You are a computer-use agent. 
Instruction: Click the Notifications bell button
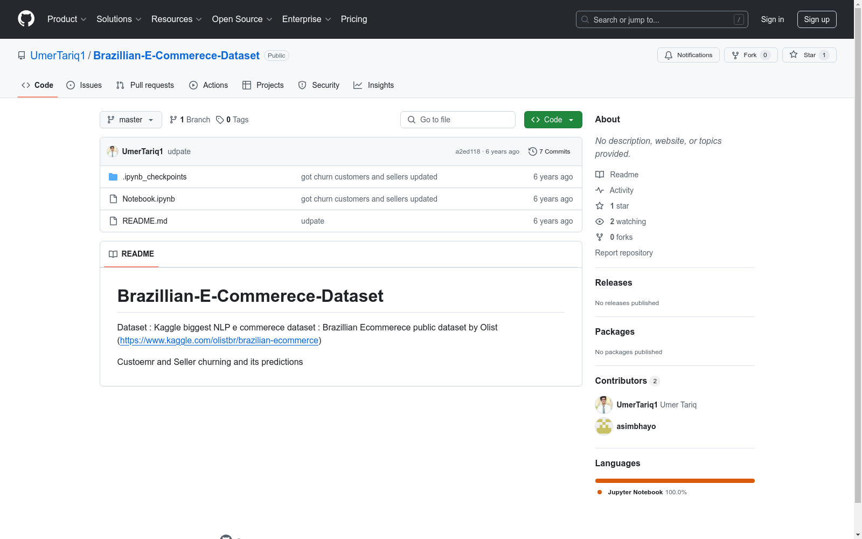point(688,55)
